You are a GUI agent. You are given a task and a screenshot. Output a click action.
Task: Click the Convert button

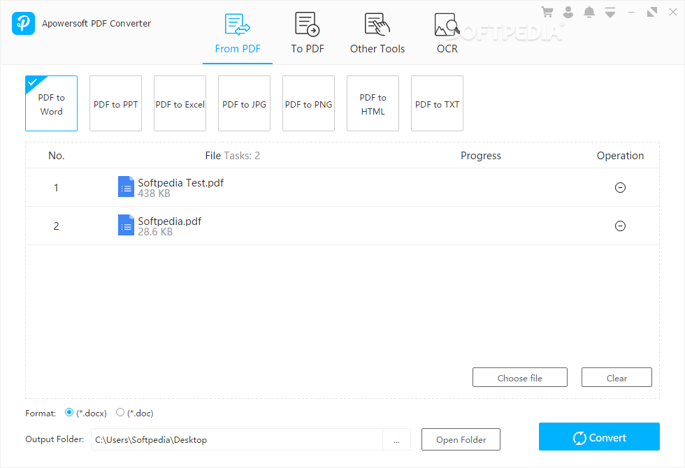tap(599, 437)
